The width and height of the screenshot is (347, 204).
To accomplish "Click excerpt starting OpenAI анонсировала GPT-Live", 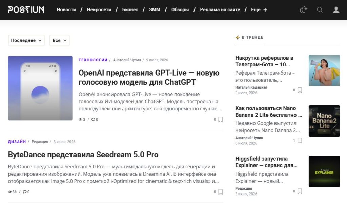I will coord(150,101).
